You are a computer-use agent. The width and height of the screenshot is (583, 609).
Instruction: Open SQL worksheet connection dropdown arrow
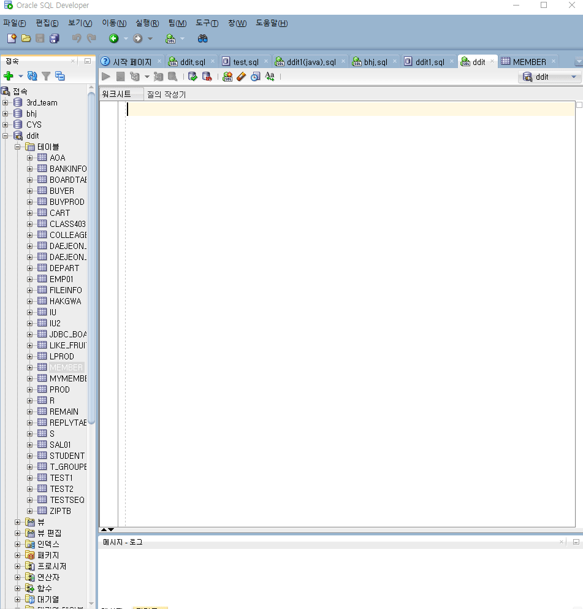point(183,39)
